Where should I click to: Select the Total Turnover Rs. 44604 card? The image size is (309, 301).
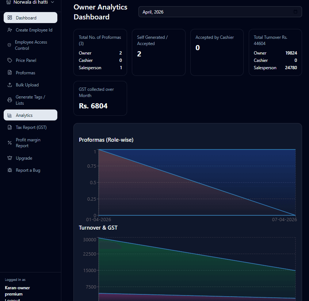tap(275, 52)
